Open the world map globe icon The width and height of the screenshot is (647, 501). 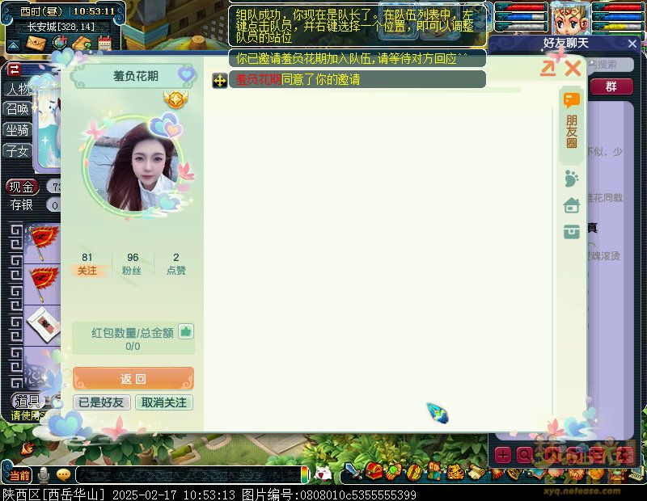pyautogui.click(x=60, y=43)
